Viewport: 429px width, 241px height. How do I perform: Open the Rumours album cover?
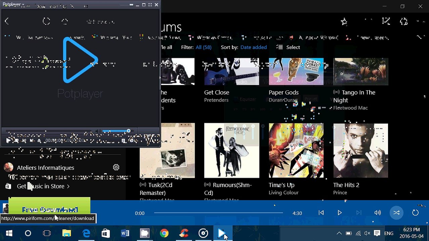coord(232,150)
